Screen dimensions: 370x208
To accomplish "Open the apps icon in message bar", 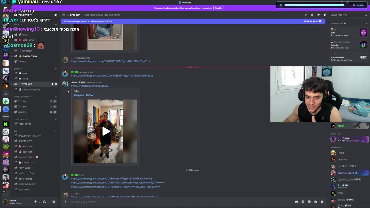I will 322,202.
